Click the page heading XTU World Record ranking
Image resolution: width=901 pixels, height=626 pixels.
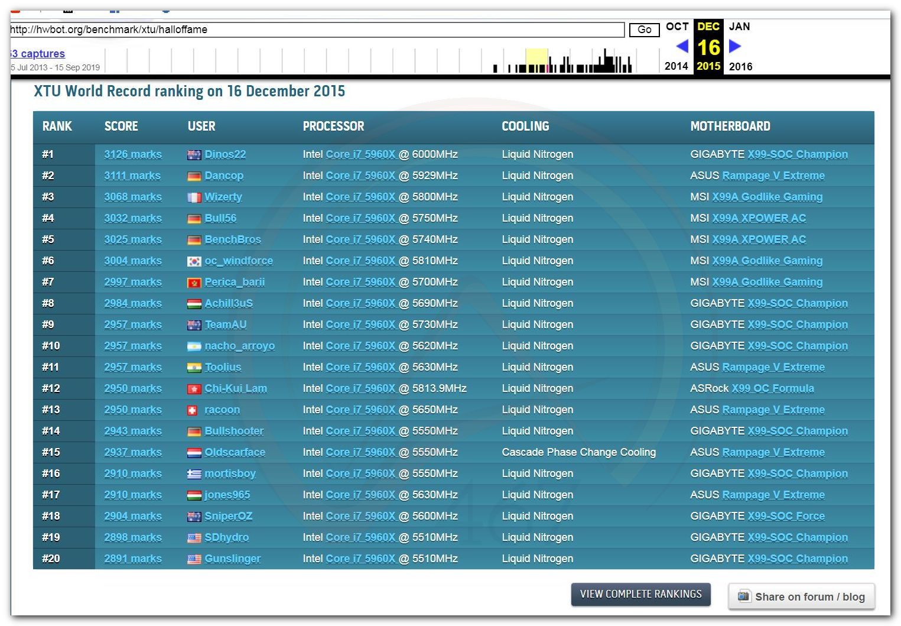(190, 91)
